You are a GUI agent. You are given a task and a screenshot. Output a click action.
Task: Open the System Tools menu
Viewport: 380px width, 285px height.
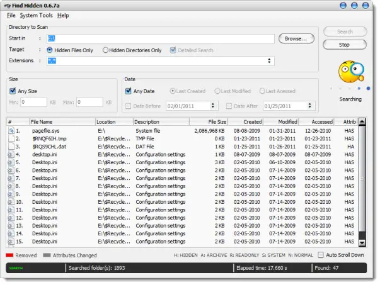pos(36,16)
